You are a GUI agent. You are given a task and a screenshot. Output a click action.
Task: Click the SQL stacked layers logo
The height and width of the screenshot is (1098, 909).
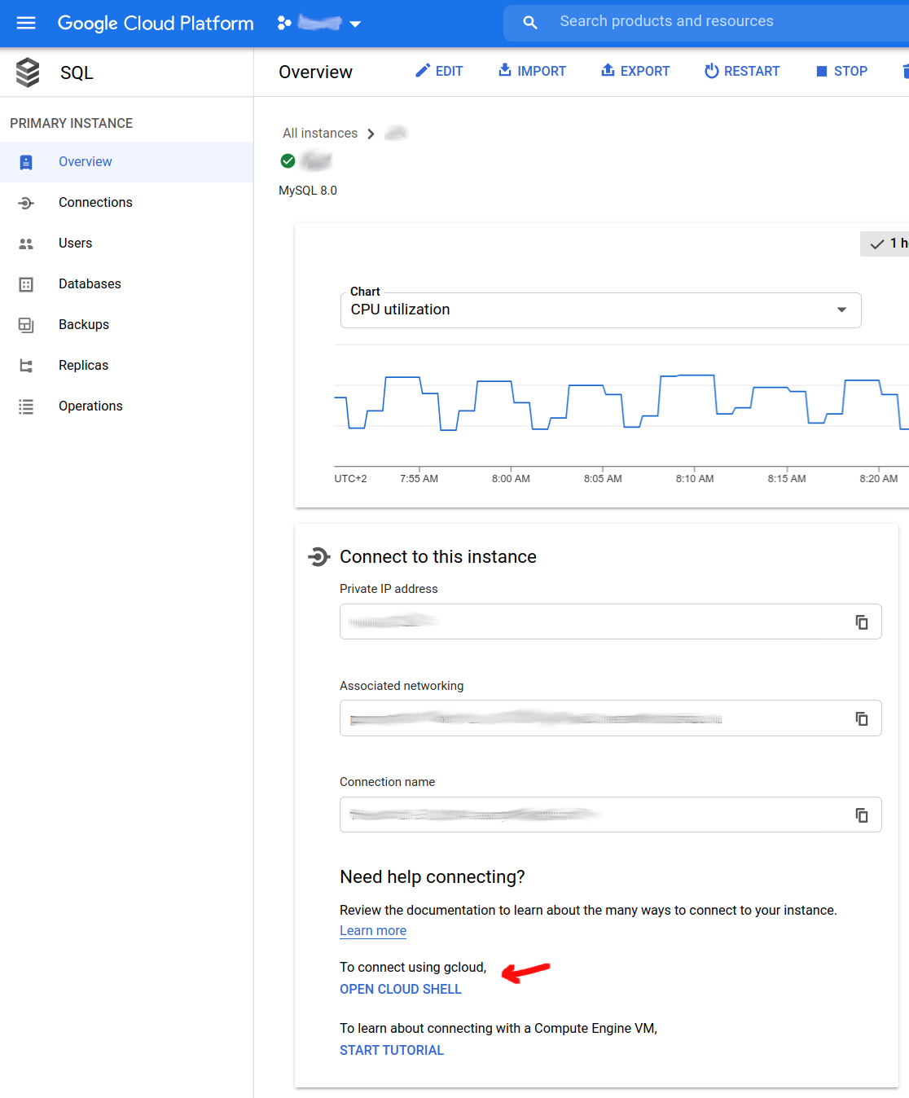pos(28,72)
